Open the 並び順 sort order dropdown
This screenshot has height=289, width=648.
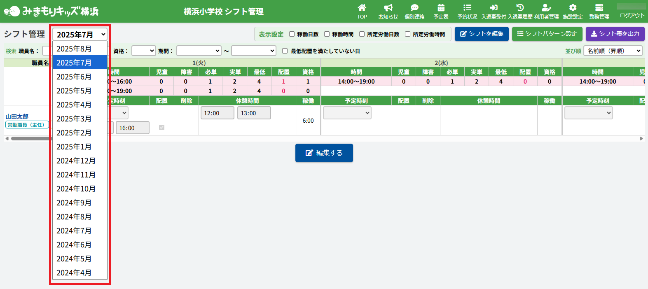[613, 51]
